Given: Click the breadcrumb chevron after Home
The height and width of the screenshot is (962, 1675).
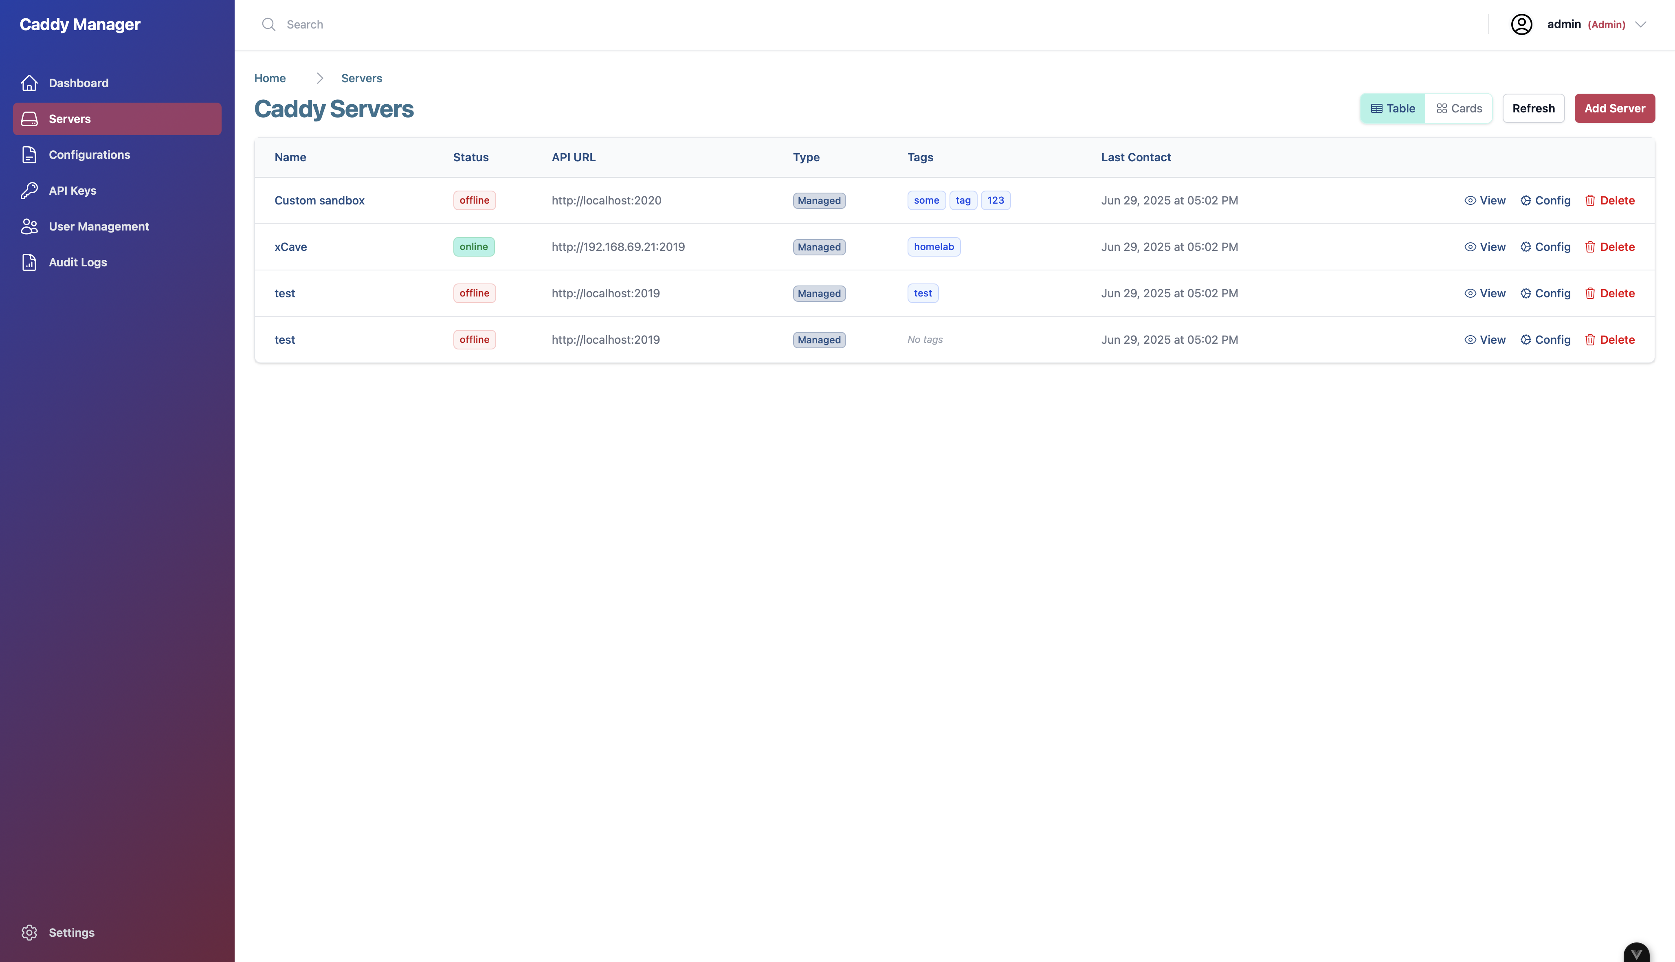Looking at the screenshot, I should point(320,77).
